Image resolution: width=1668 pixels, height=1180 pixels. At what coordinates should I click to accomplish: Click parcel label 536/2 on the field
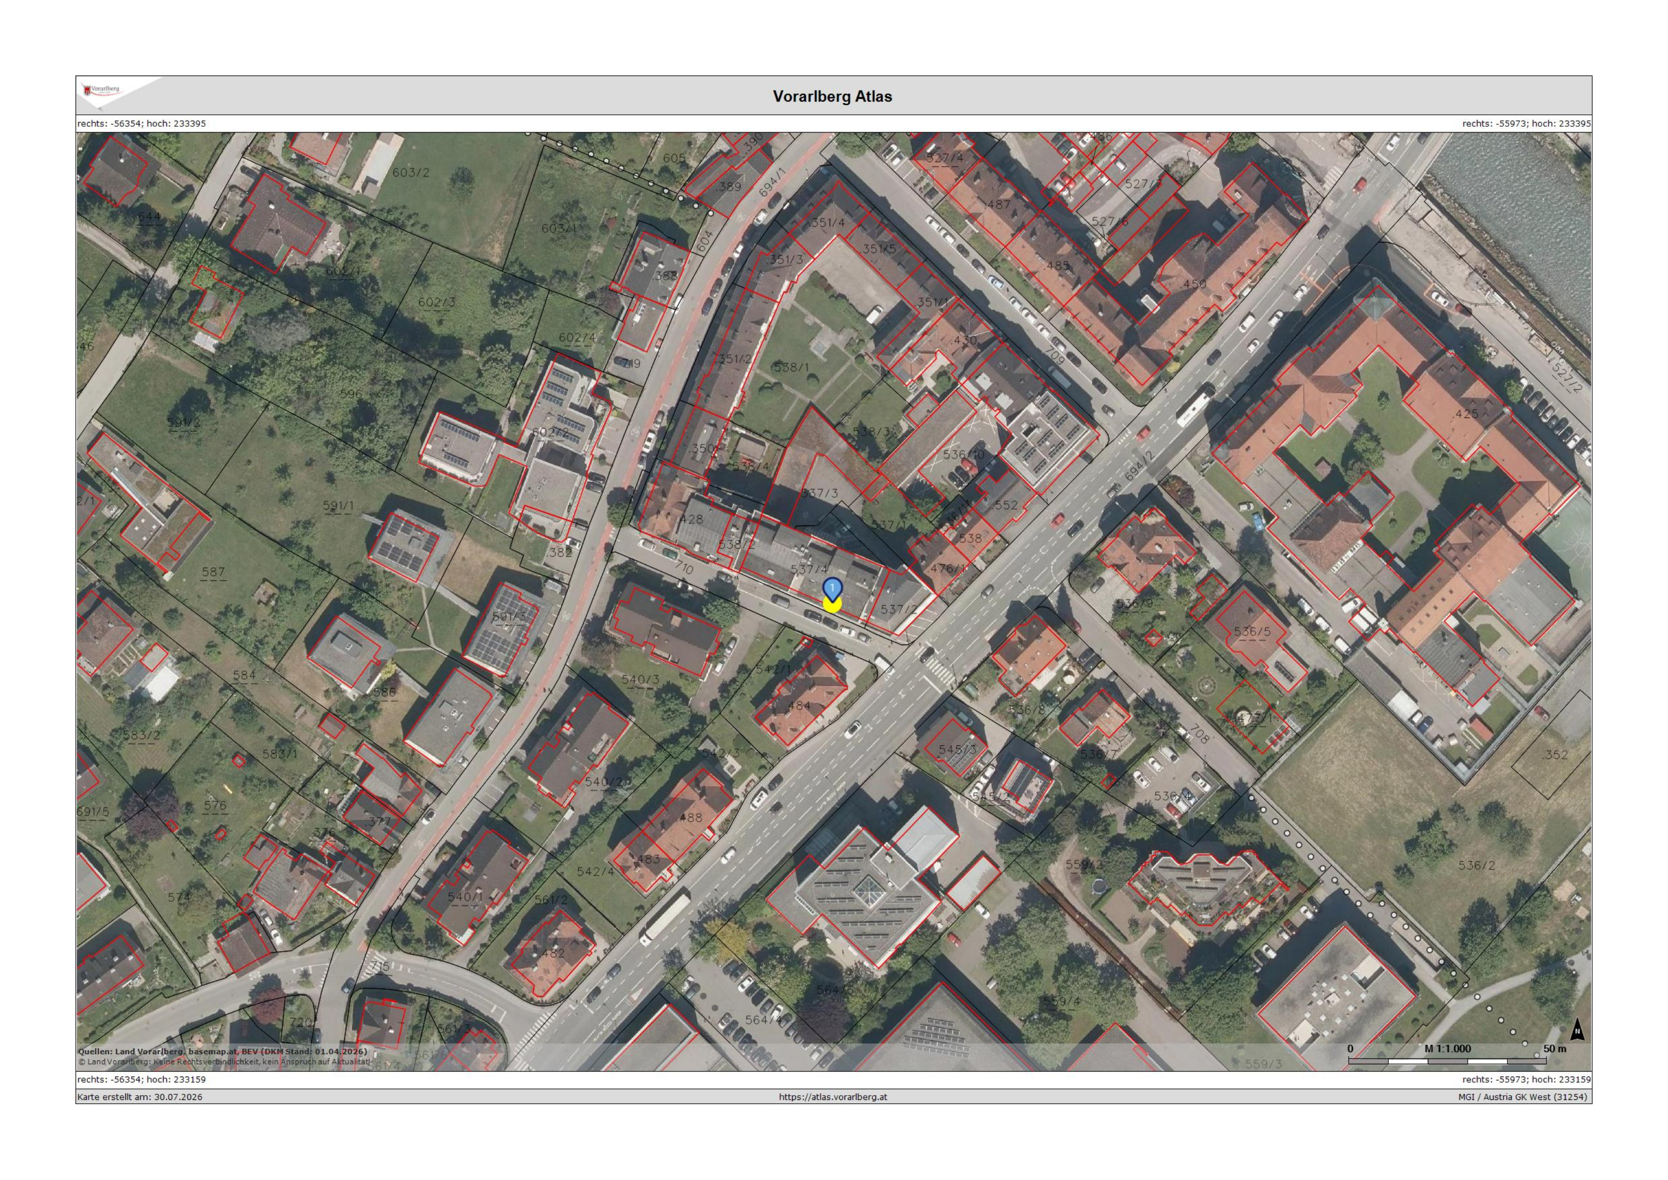[1477, 865]
